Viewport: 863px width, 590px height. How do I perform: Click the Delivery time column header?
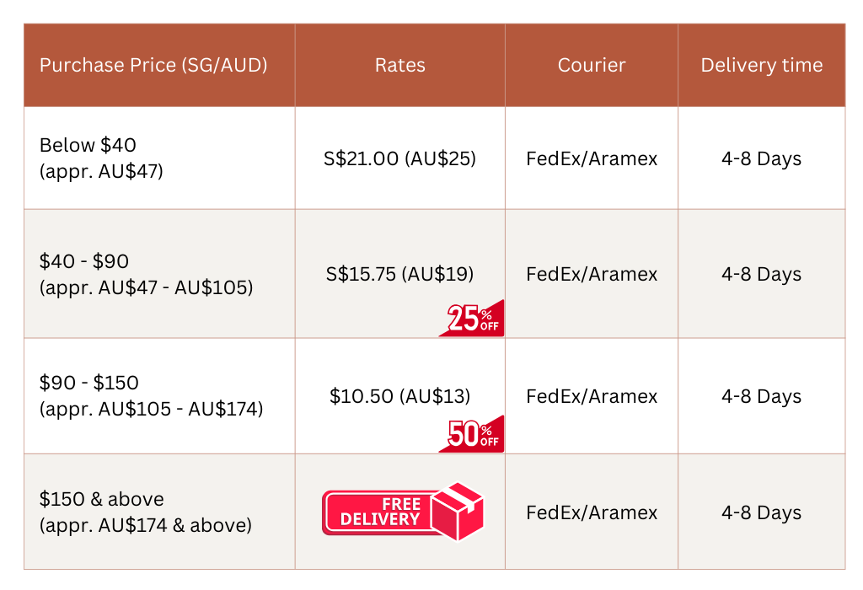762,65
